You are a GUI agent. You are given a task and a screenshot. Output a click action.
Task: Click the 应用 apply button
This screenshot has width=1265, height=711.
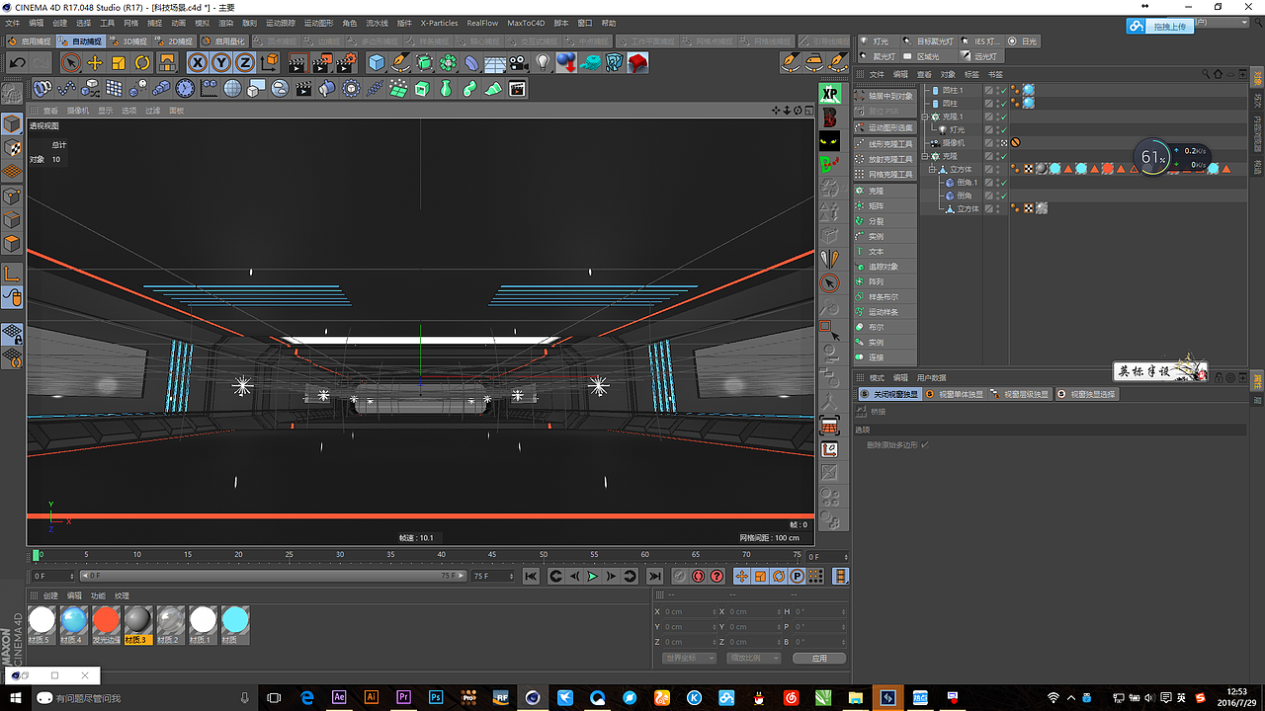pos(819,658)
